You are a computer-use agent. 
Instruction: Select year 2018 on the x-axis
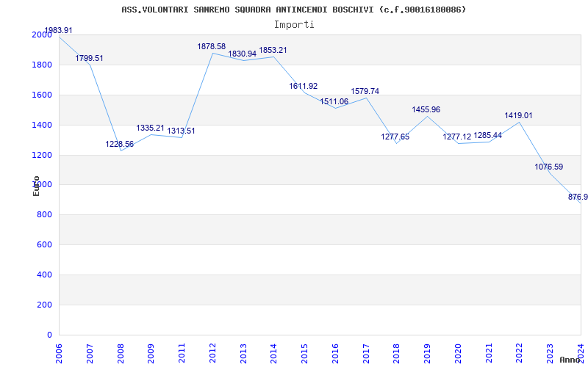coord(396,352)
